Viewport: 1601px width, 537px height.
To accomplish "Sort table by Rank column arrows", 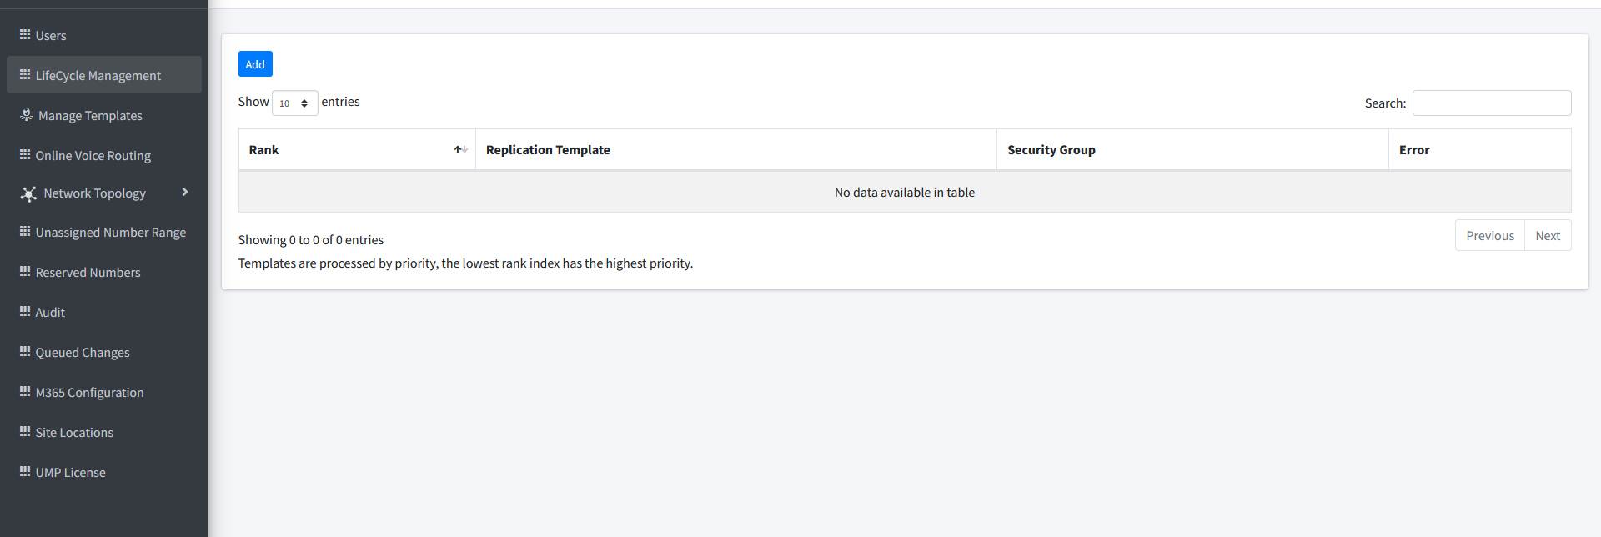I will click(460, 150).
